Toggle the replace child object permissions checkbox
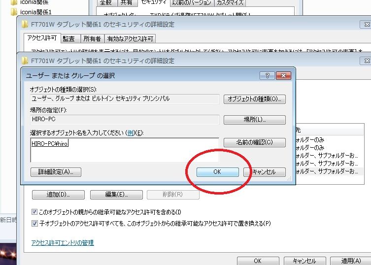Image resolution: width=371 pixels, height=265 pixels. click(34, 223)
